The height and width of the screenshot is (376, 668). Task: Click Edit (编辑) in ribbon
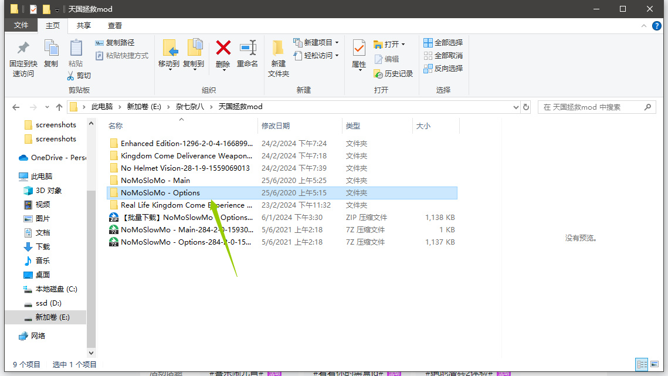(x=387, y=59)
